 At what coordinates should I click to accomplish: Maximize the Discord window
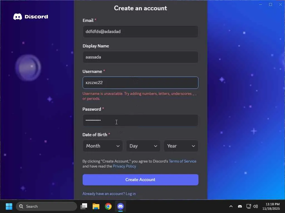pyautogui.click(x=271, y=4)
